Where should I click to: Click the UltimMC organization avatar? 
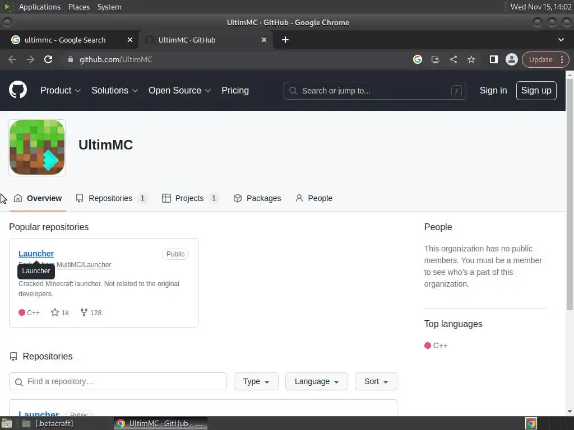37,147
